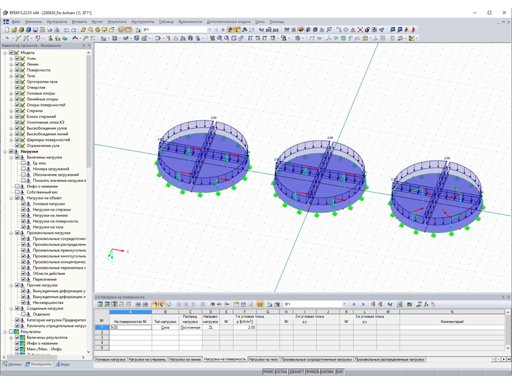Select the load value cell 2.00
Image resolution: width=512 pixels, height=384 pixels.
pos(245,327)
